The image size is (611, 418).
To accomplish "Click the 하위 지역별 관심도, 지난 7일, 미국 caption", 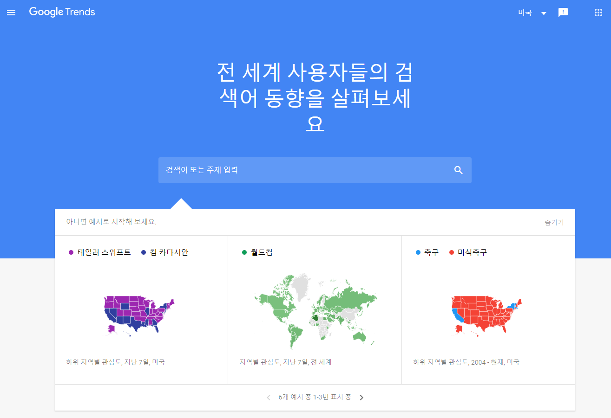I will tap(115, 362).
